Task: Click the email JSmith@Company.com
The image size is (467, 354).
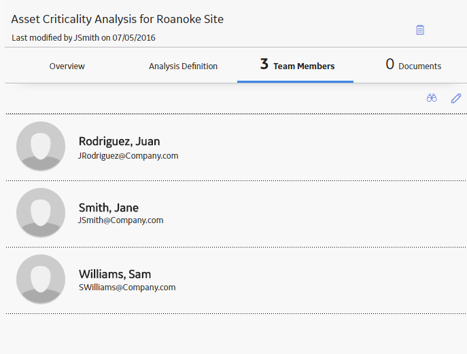Action: coord(120,220)
